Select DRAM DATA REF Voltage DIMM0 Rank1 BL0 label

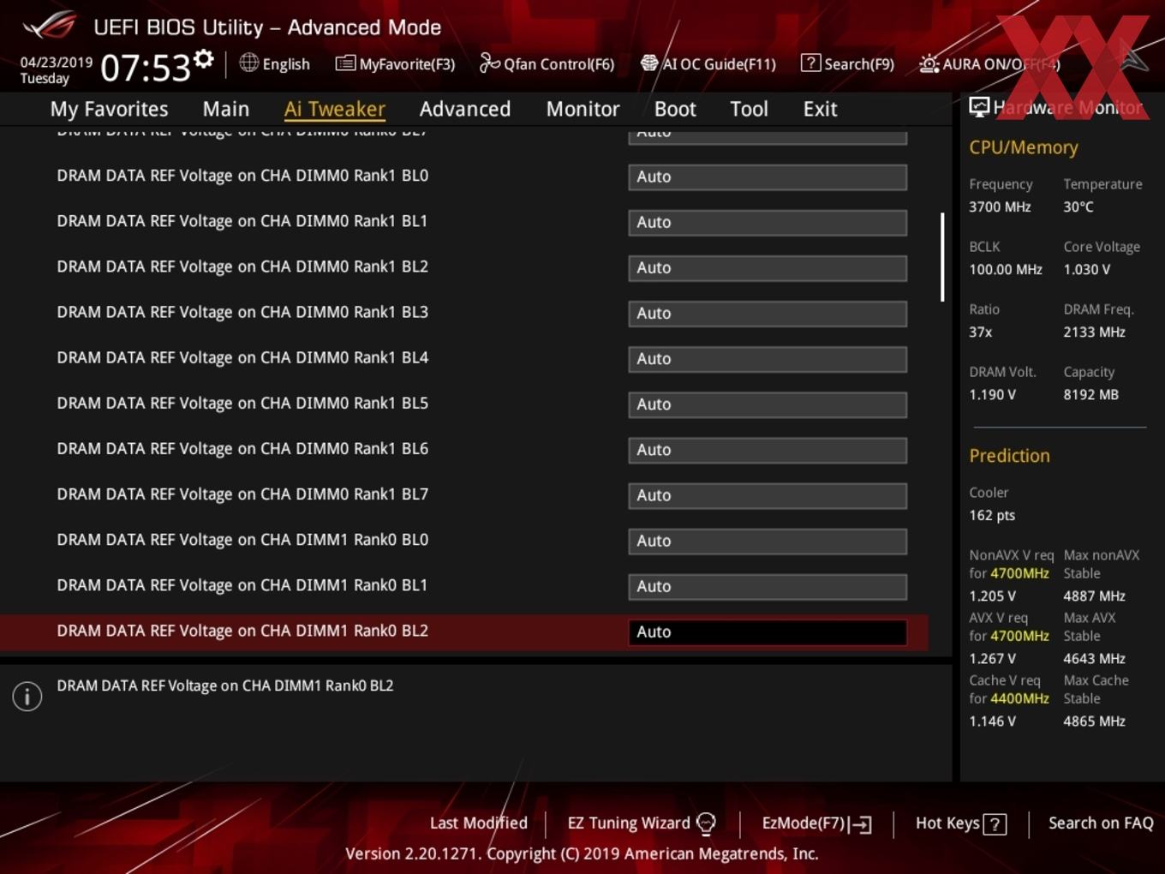point(242,176)
